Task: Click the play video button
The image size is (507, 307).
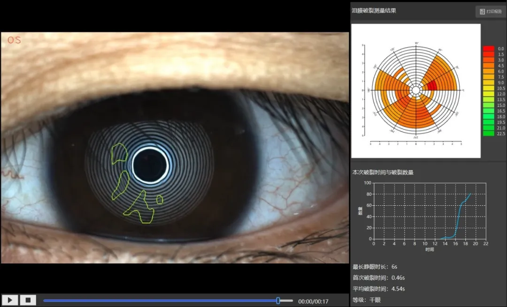Action: (10, 300)
